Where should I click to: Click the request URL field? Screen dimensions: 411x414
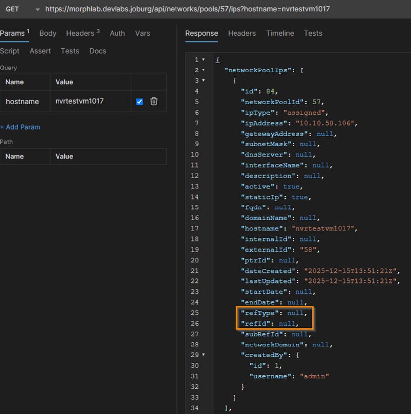point(187,9)
